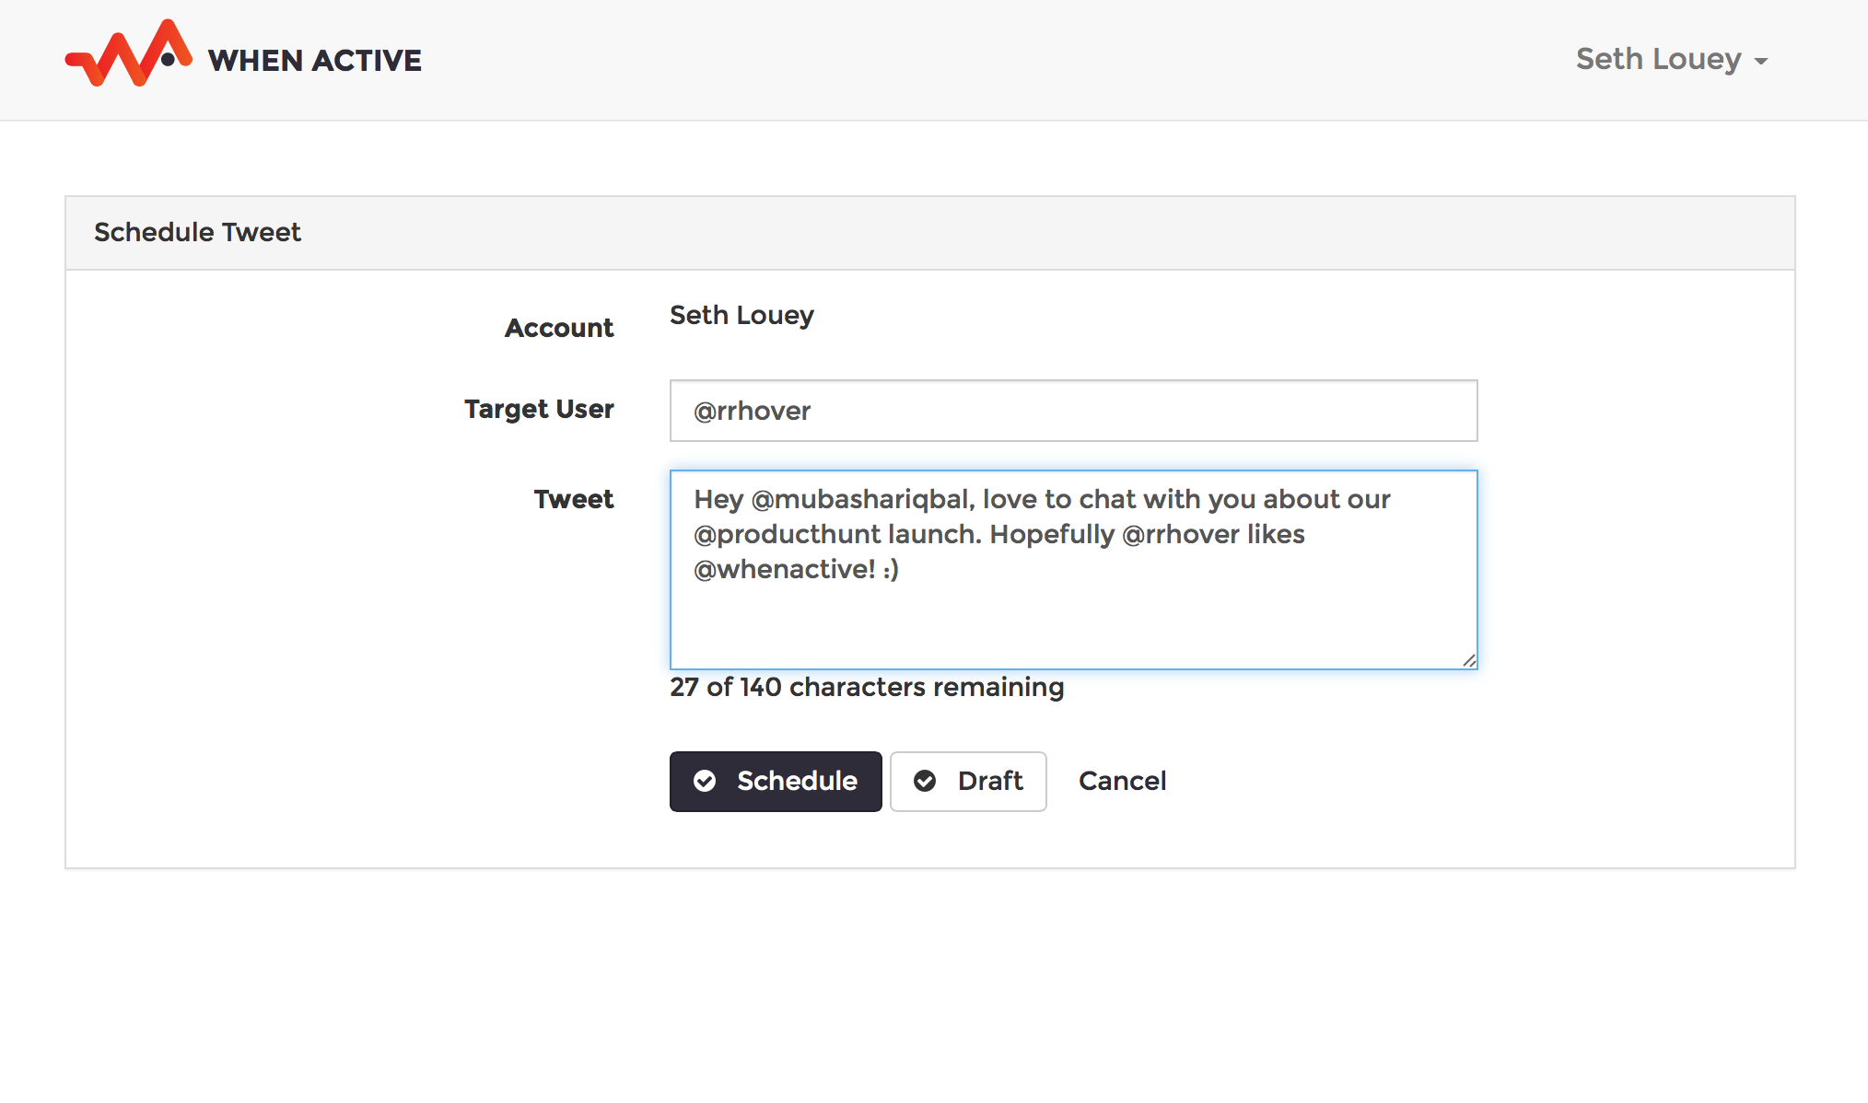Screen dimensions: 1868x1103
Task: Click the Schedule Tweet panel heading
Action: (197, 232)
